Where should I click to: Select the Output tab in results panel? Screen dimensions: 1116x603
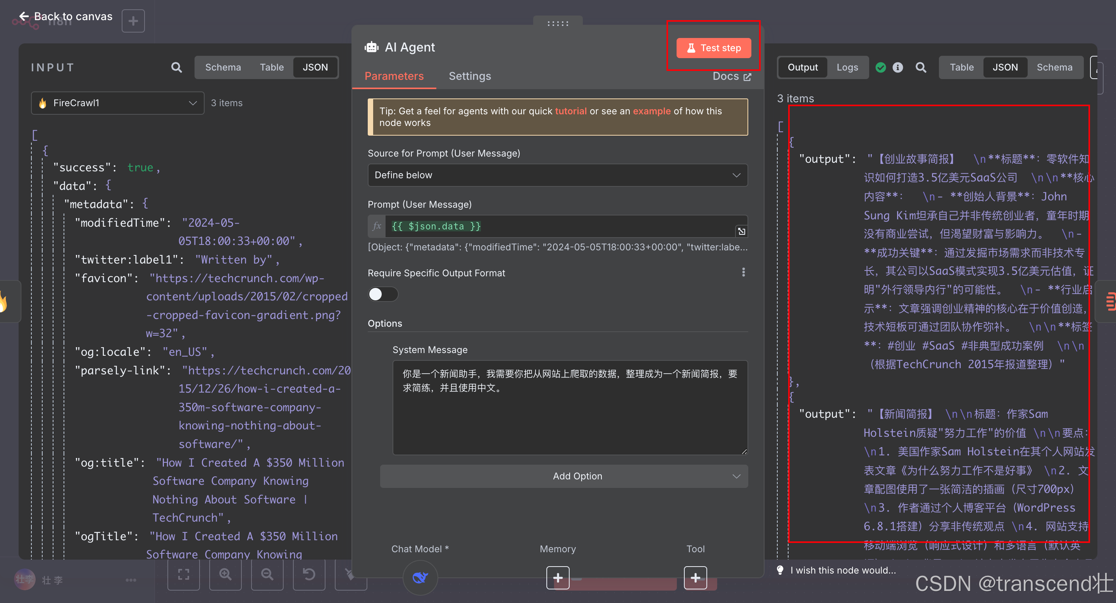tap(803, 67)
